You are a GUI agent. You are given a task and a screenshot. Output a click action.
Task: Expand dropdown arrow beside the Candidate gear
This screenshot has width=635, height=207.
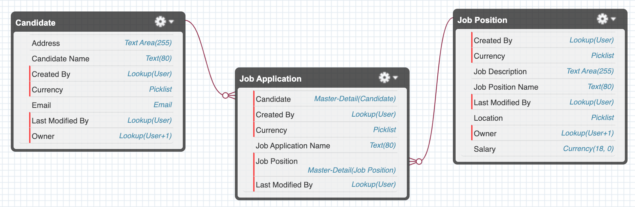[x=171, y=22]
